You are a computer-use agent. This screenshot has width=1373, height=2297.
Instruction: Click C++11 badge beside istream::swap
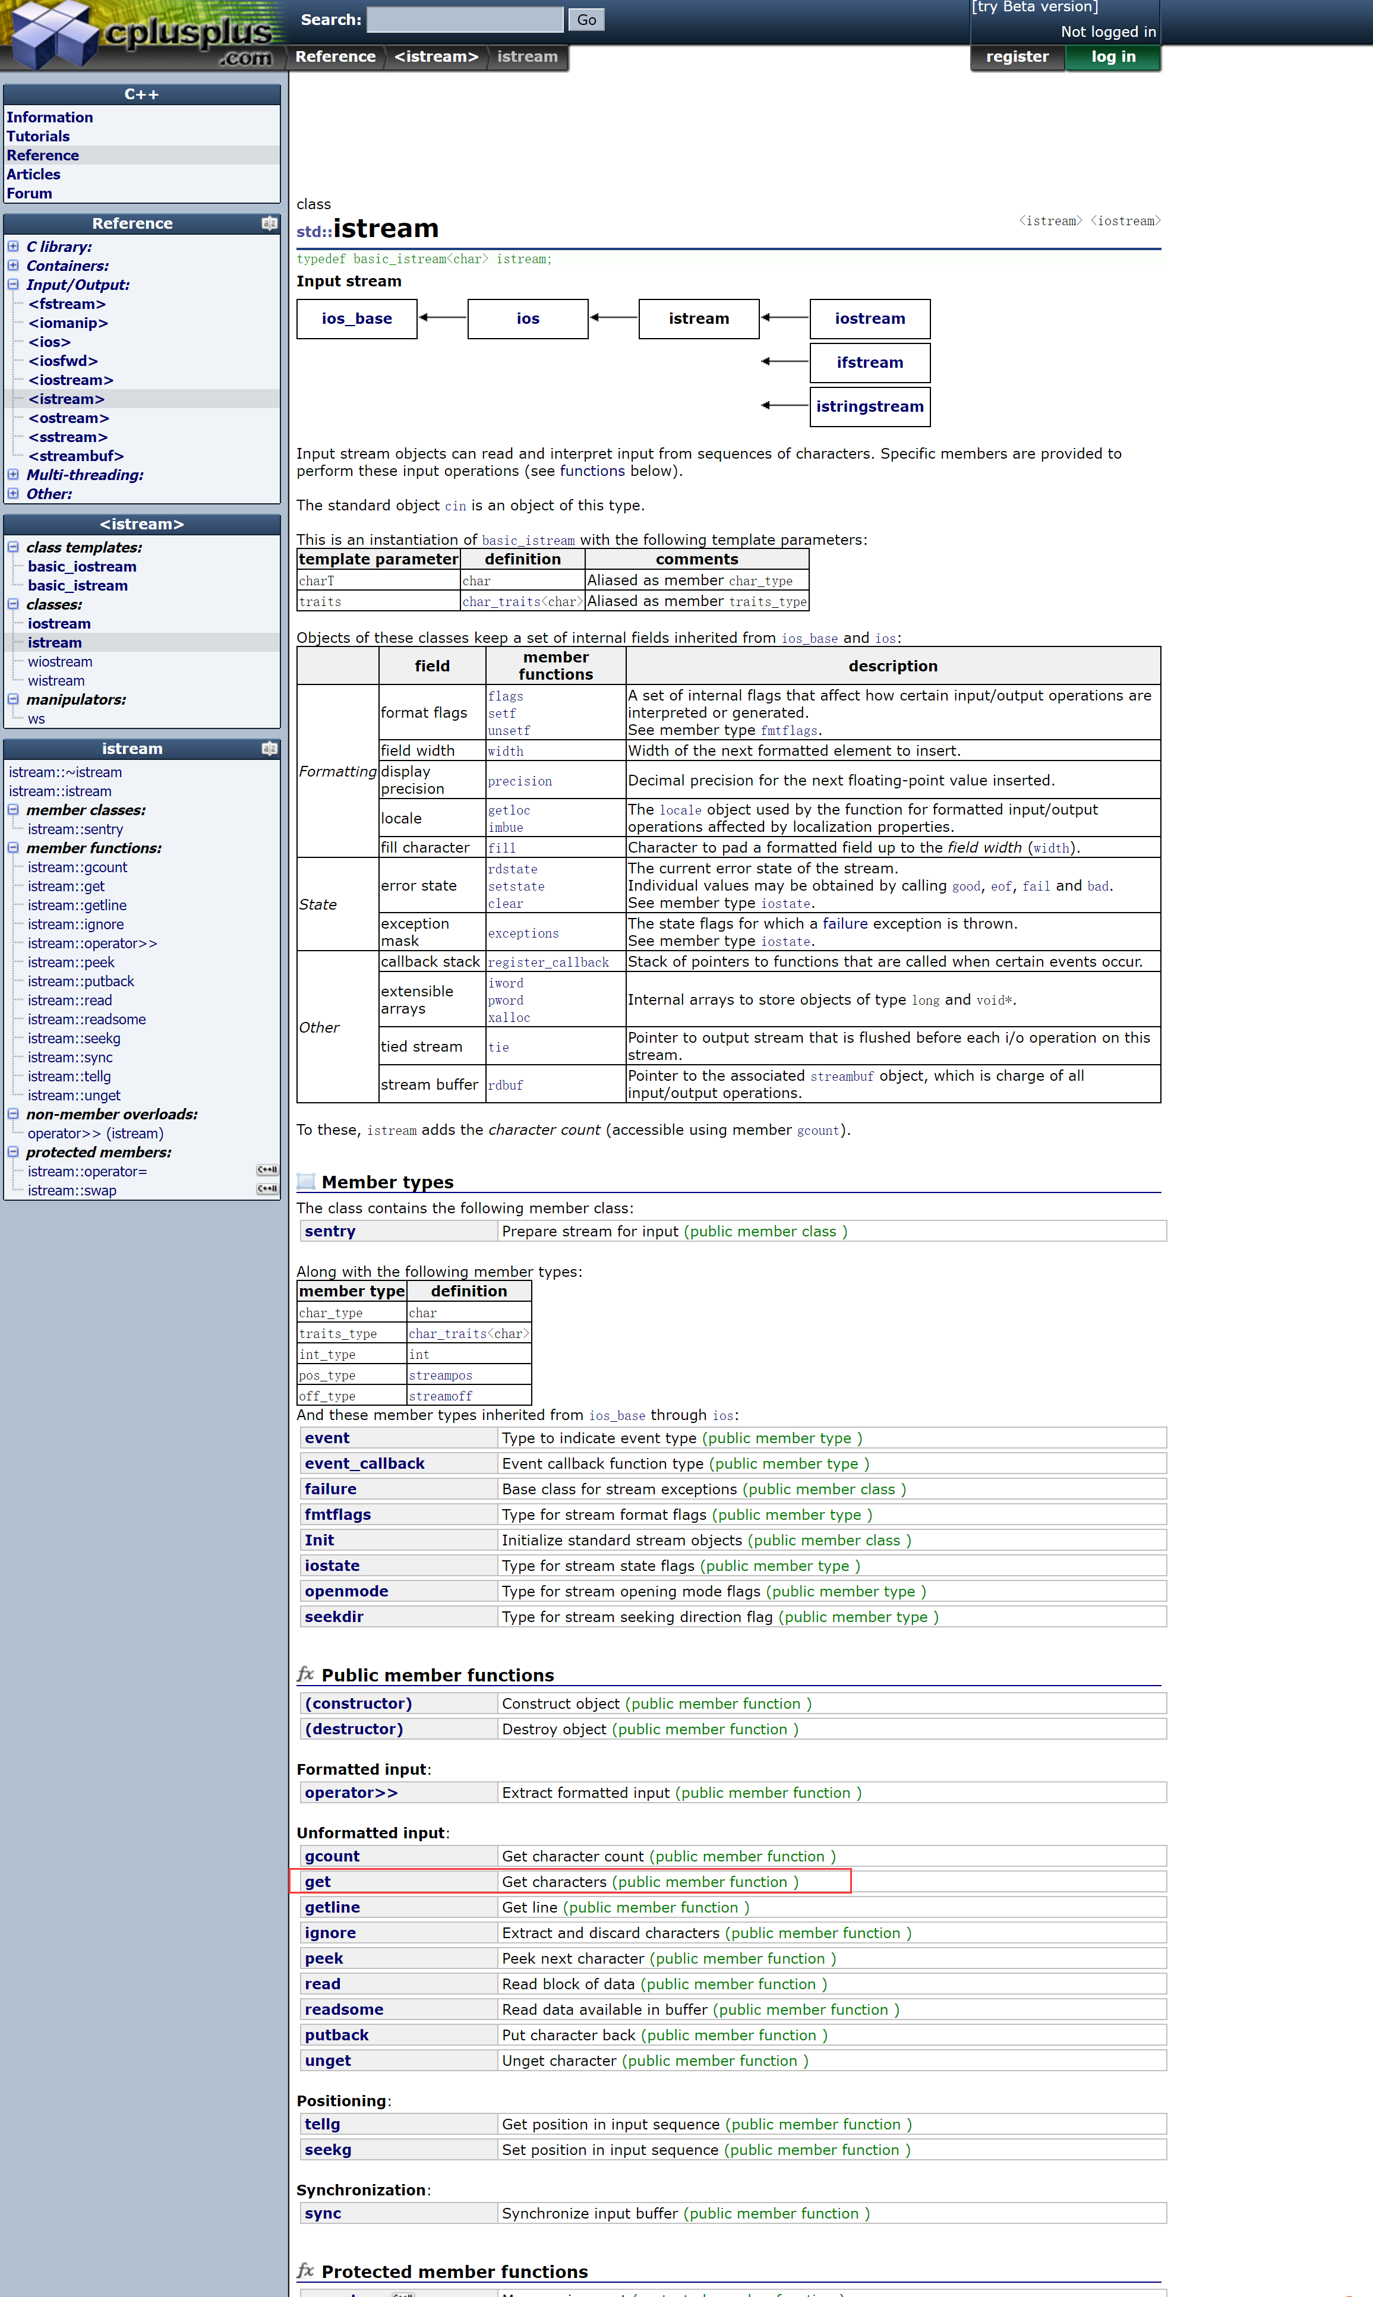pyautogui.click(x=266, y=1189)
